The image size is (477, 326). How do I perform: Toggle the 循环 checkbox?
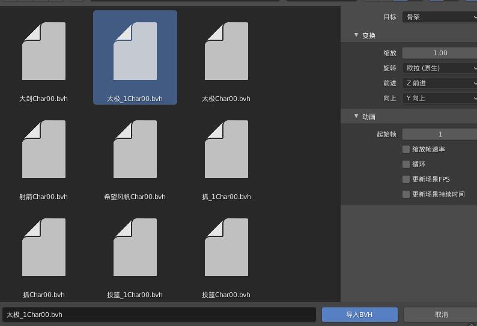click(x=406, y=164)
